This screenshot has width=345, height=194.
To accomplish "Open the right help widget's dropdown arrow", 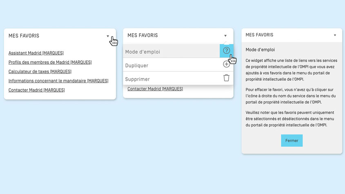I will point(335,35).
